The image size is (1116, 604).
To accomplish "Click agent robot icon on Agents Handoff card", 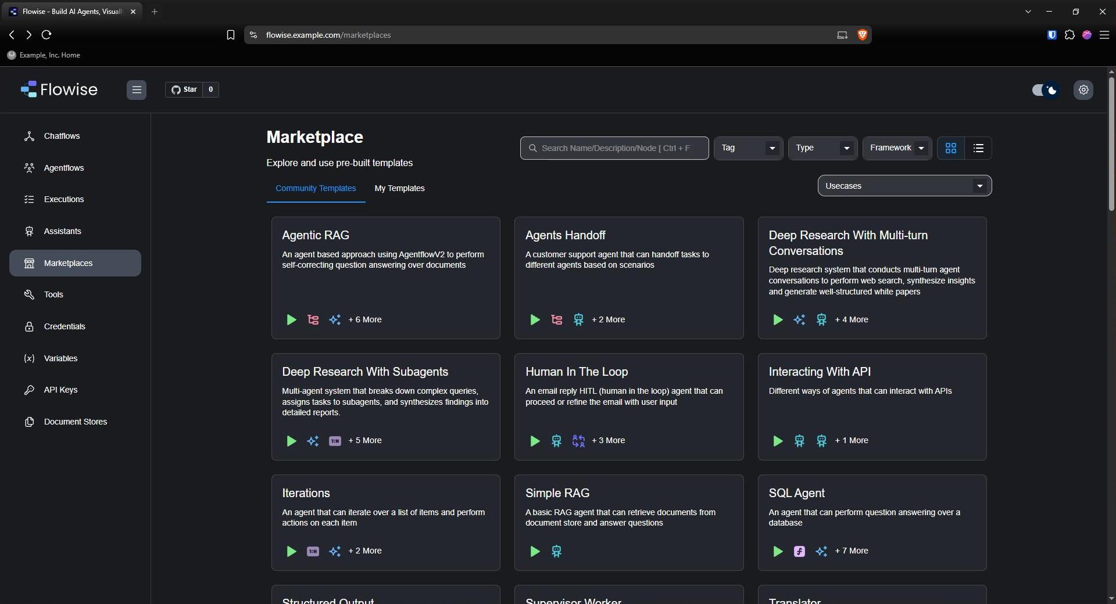I will click(x=578, y=319).
